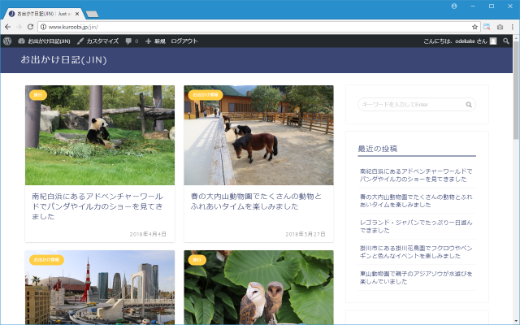This screenshot has width=520, height=325.
Task: Open recent post 掛川市にある掛川花鳥園 in sidebar
Action: (x=416, y=252)
